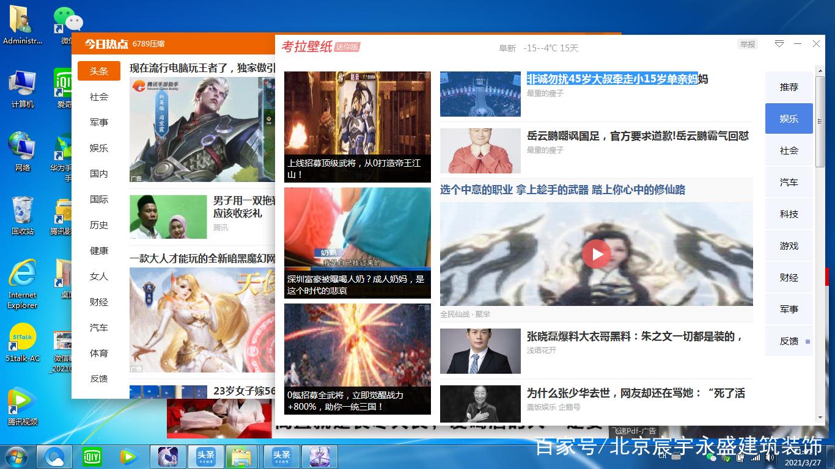Select 社会 tab in 今日热点 window
The image size is (835, 469).
(x=99, y=96)
